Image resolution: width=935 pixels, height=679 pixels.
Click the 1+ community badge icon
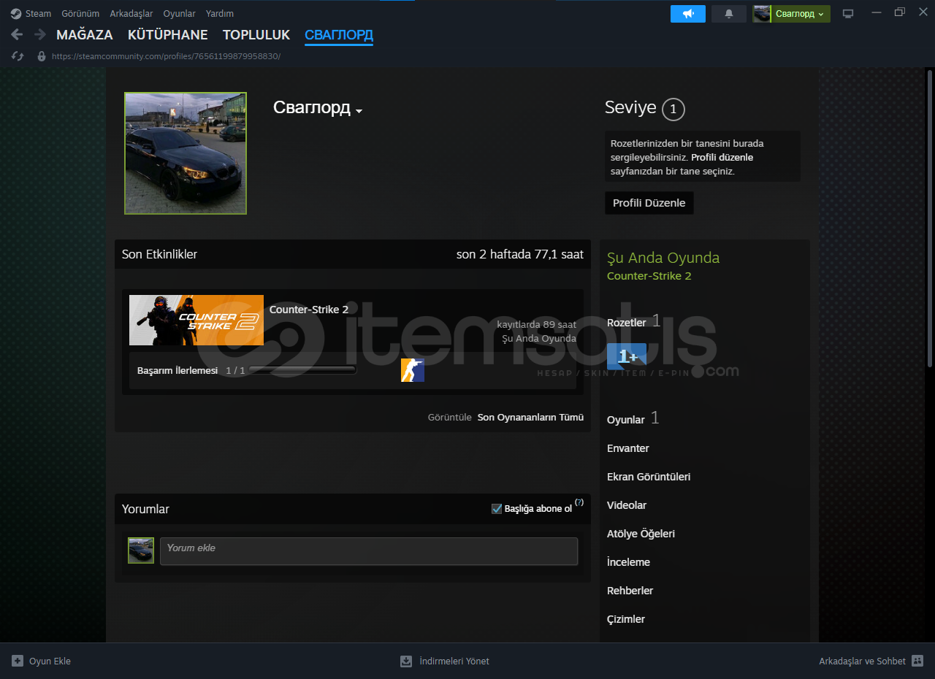tap(627, 356)
